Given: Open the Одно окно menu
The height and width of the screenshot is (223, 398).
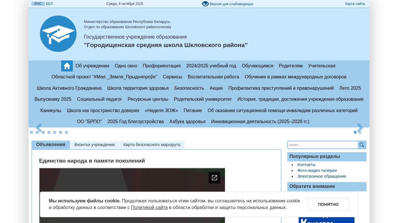Looking at the screenshot, I should tap(126, 66).
